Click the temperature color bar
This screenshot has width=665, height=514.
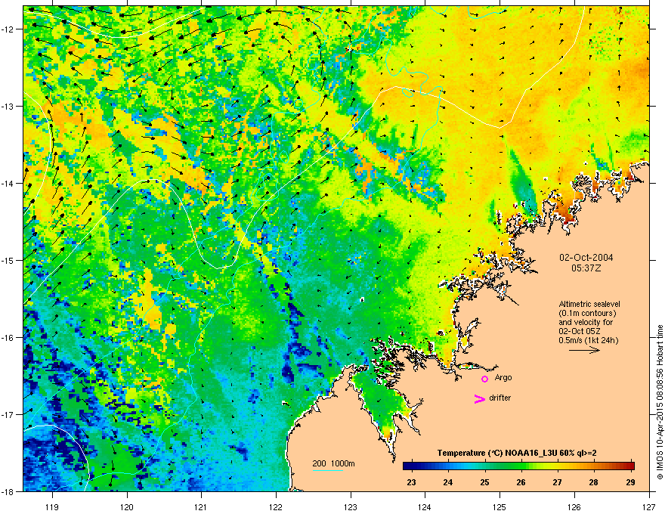(518, 466)
